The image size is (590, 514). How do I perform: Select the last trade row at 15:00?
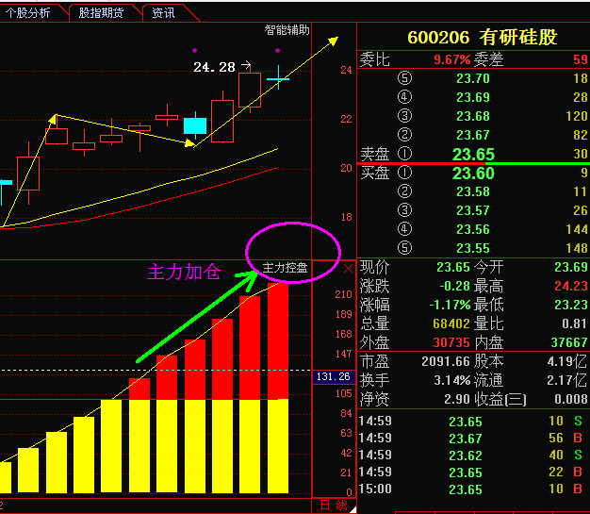click(471, 489)
